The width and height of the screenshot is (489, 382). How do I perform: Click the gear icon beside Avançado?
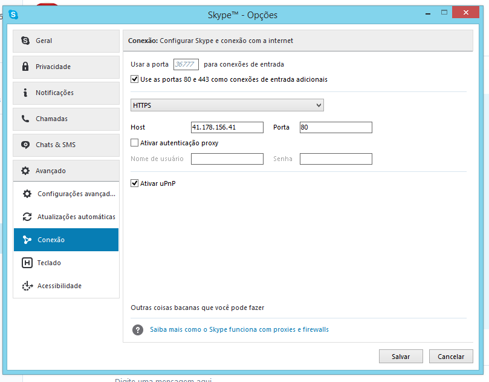(x=25, y=171)
